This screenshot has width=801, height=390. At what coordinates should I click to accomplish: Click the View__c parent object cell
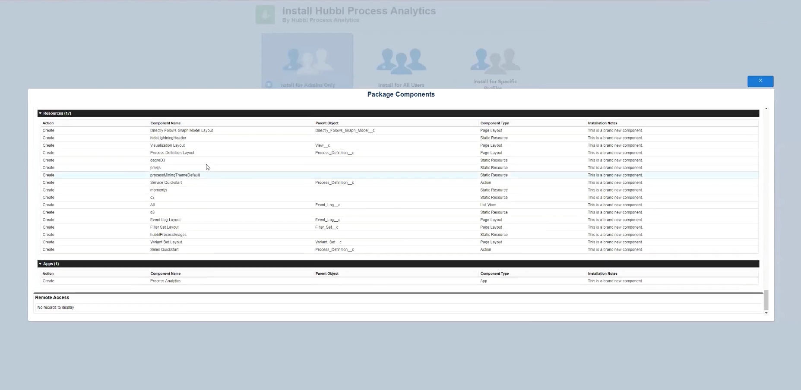[322, 145]
